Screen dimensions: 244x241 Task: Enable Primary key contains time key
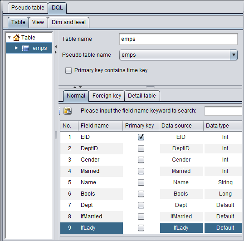(68, 70)
